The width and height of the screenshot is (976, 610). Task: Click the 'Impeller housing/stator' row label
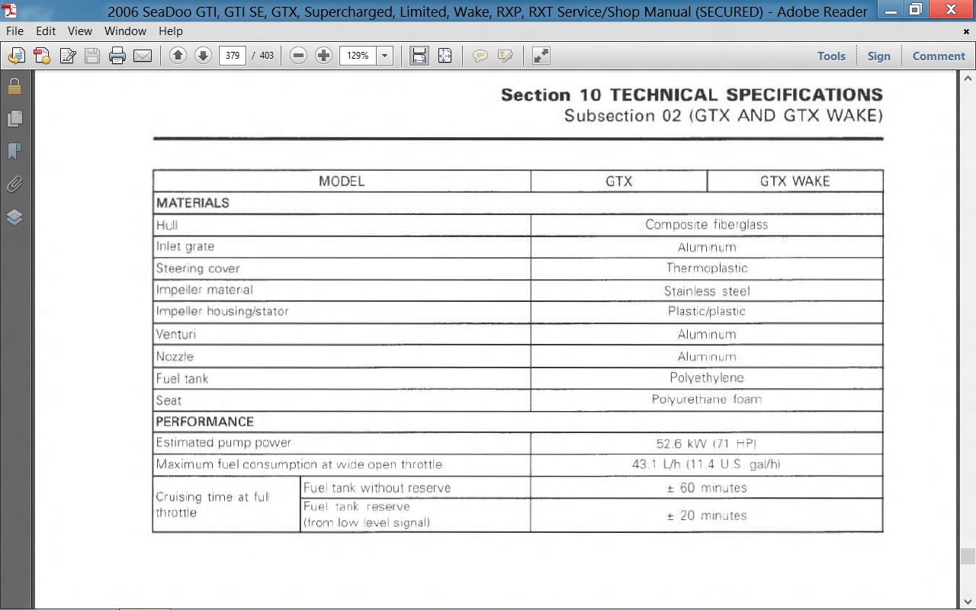(222, 312)
